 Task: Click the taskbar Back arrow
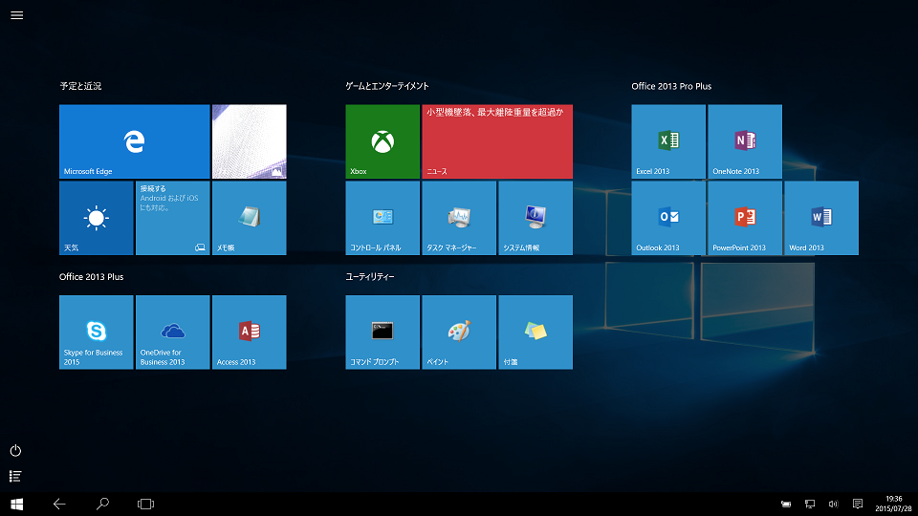tap(59, 504)
